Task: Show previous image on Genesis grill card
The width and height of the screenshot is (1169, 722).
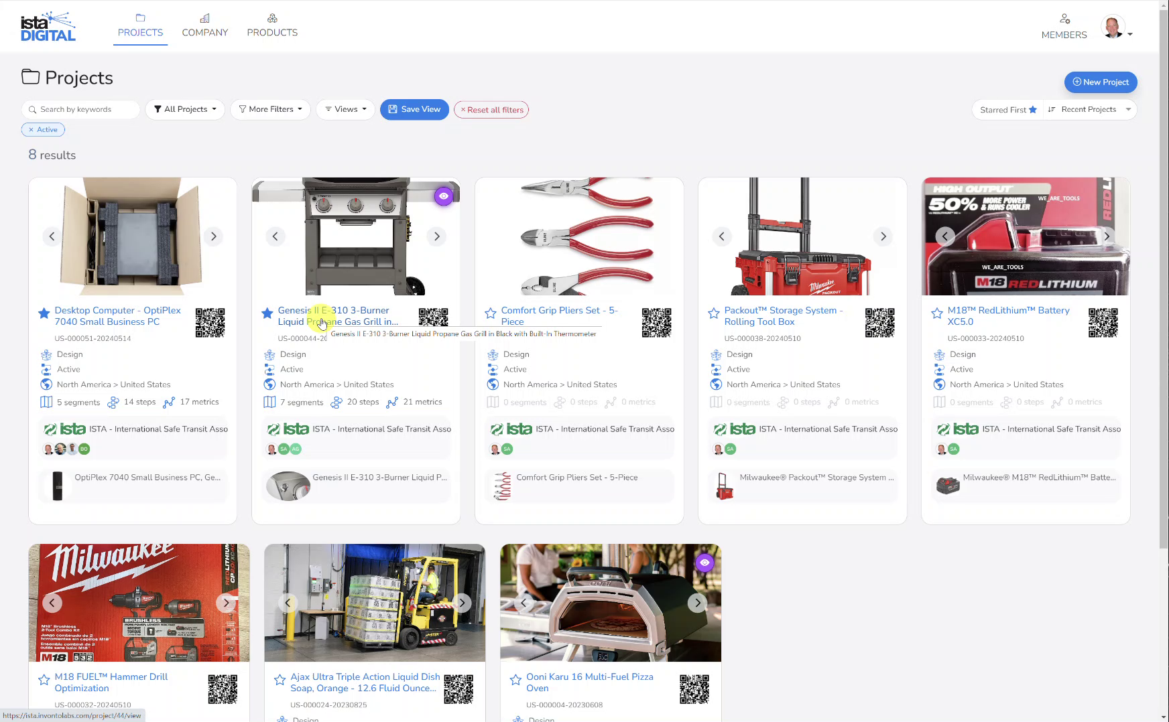Action: click(x=275, y=236)
